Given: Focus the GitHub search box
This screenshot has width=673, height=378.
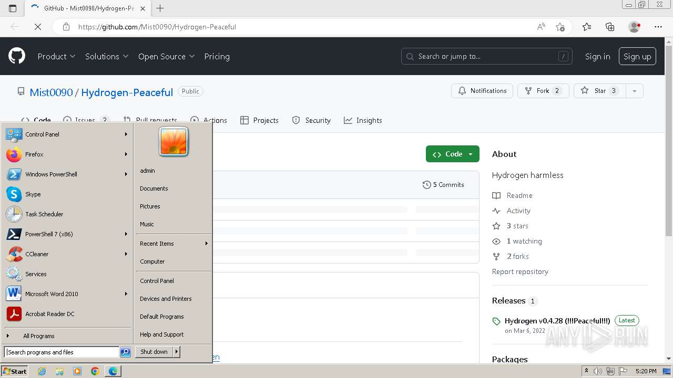Looking at the screenshot, I should click(x=487, y=56).
